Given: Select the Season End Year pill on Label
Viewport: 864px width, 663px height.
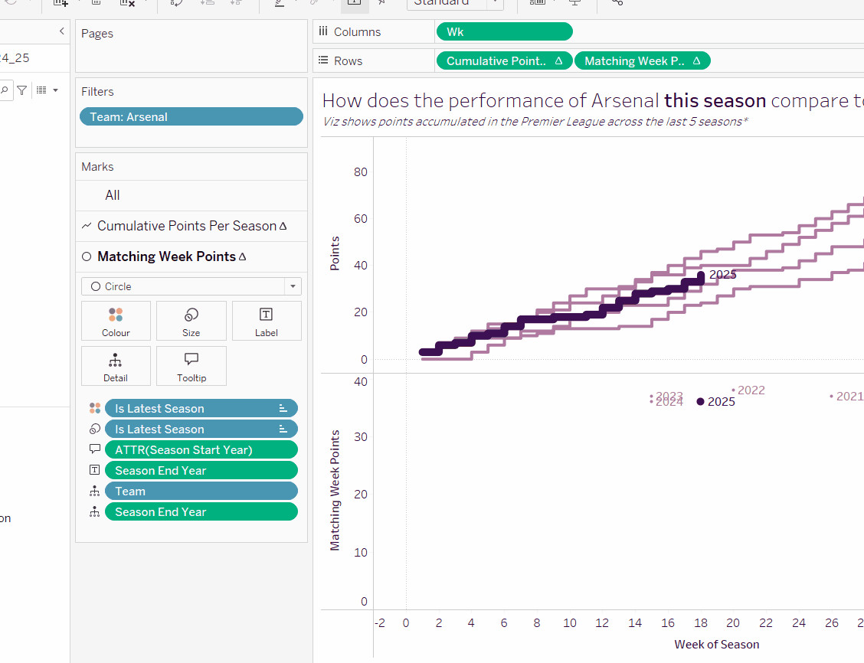Looking at the screenshot, I should (201, 471).
